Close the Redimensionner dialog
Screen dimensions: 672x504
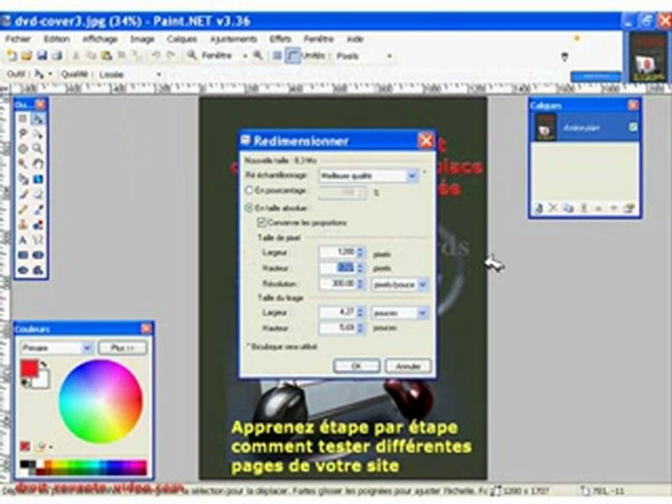[x=426, y=141]
